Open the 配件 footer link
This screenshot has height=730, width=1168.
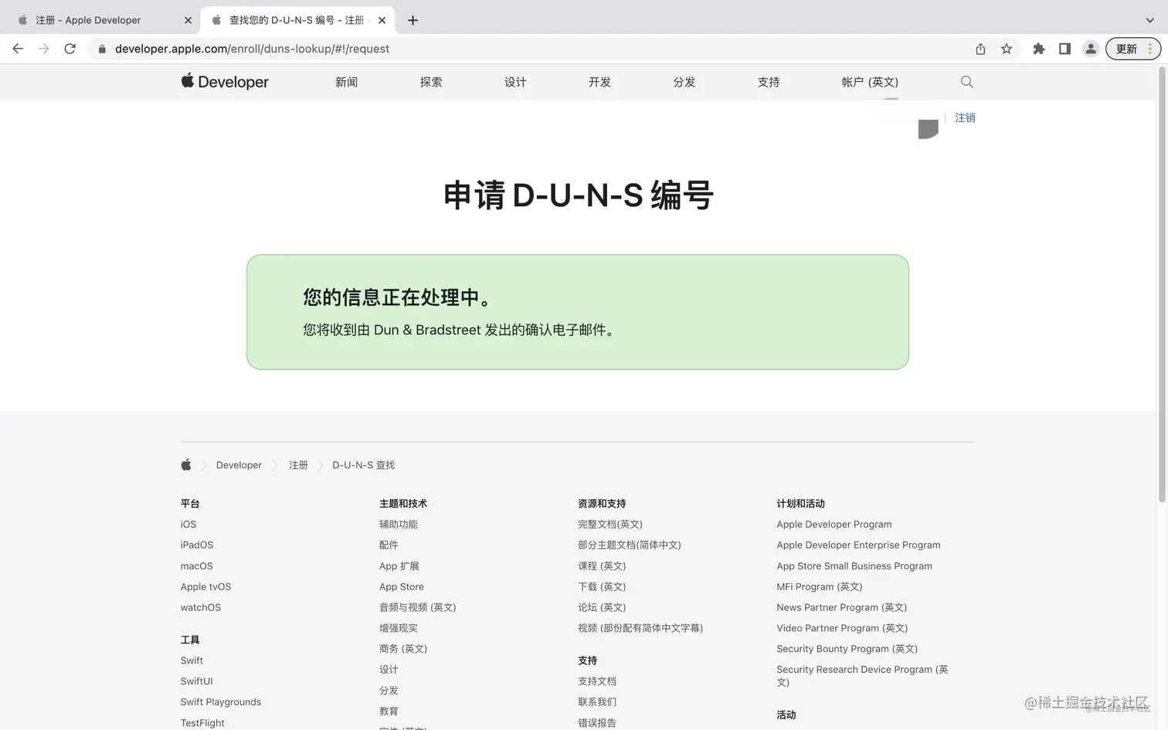pos(389,545)
